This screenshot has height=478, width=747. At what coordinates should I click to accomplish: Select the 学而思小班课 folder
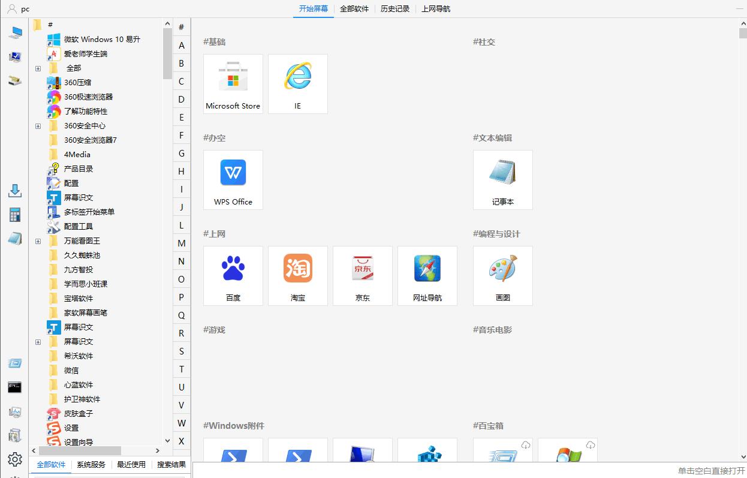click(x=86, y=284)
